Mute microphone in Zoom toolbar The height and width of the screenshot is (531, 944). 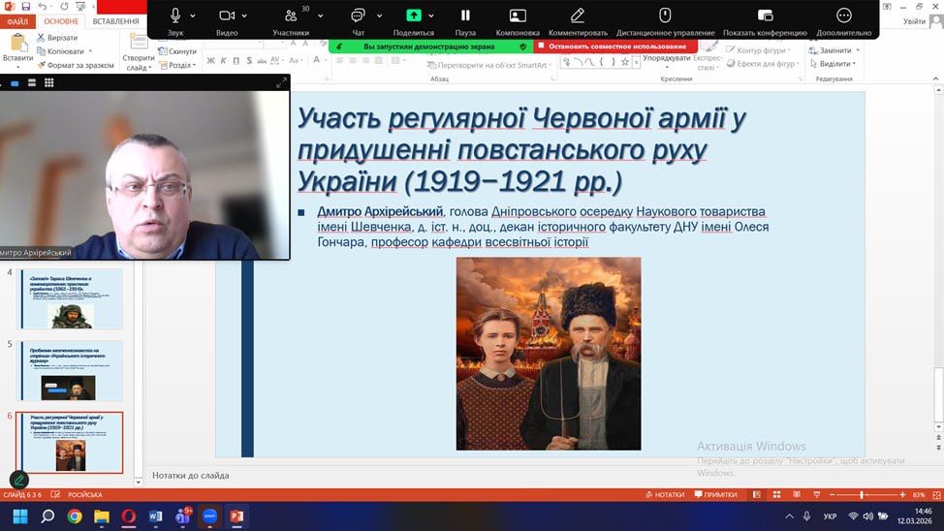tap(175, 16)
